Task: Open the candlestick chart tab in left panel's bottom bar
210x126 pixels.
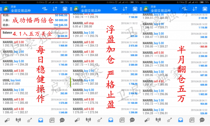Action: coord(18,120)
